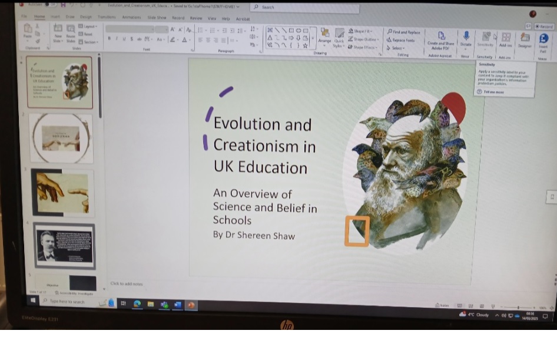Viewport: 557px width, 337px height.
Task: Open Microsoft Edge from the taskbar
Action: tap(137, 303)
